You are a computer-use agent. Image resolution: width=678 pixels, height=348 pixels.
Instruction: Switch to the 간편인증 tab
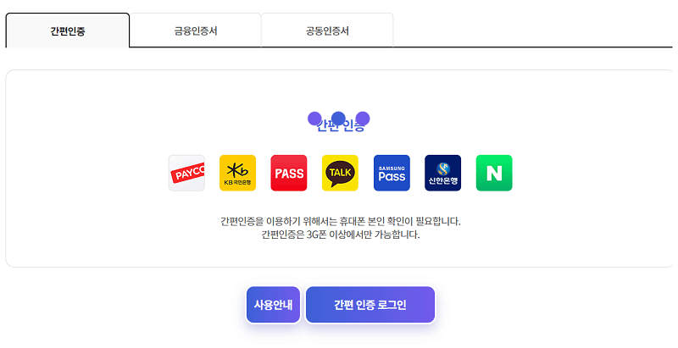(68, 30)
